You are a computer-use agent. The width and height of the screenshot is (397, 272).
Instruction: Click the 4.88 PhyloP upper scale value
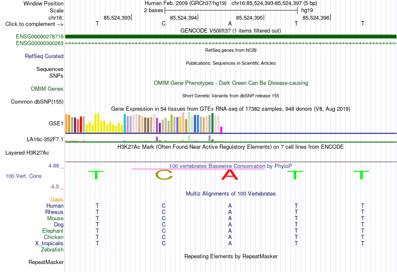[x=53, y=165]
